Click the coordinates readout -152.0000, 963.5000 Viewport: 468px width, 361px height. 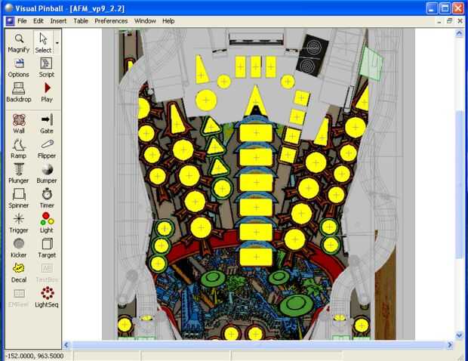click(x=35, y=356)
